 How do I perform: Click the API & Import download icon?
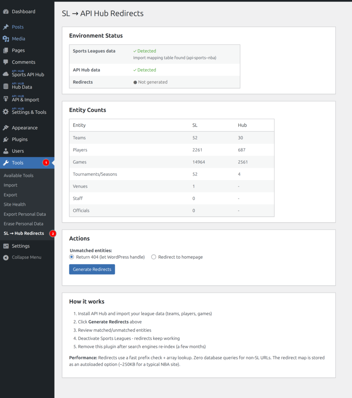tap(6, 99)
